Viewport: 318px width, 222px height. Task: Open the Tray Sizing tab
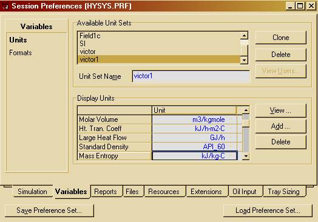click(x=284, y=192)
